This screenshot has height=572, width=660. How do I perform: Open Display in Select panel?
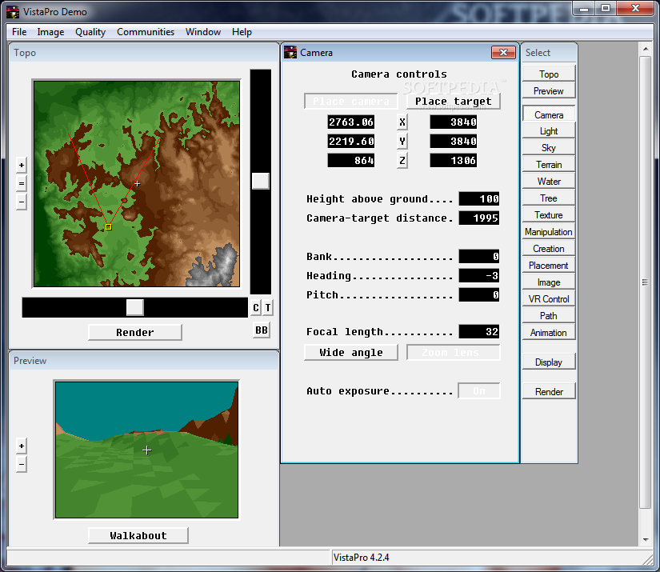[549, 362]
